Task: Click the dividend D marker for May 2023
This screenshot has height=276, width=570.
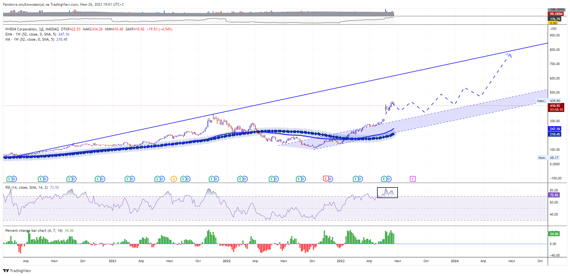Action: (x=389, y=179)
